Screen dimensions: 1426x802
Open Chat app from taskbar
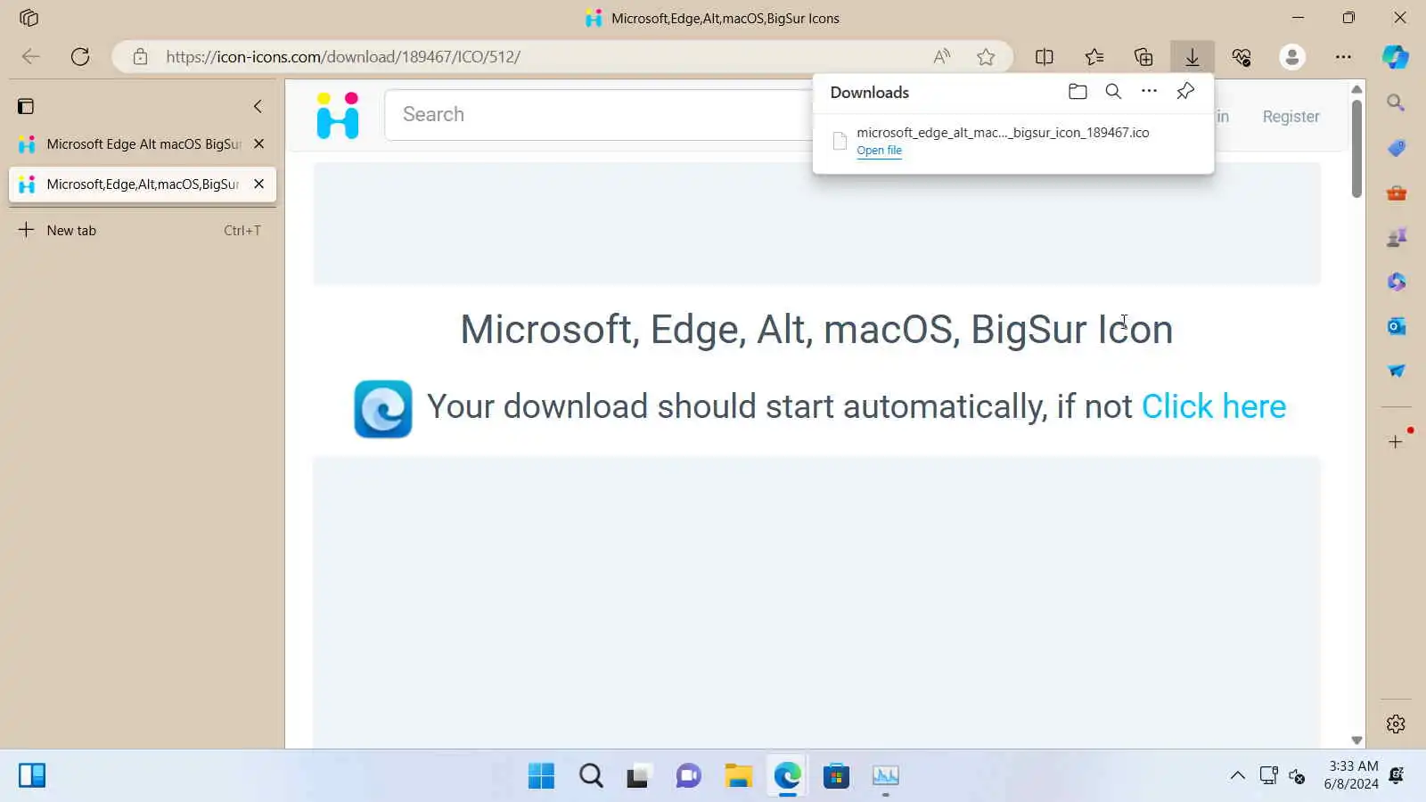[688, 776]
